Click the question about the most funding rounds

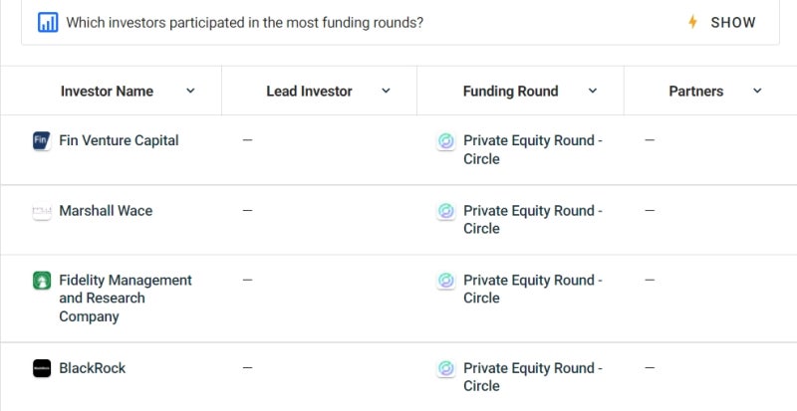tap(244, 22)
